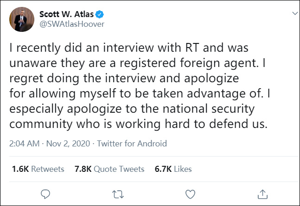
Task: Expand the tweet options chevron menu
Action: click(x=293, y=14)
